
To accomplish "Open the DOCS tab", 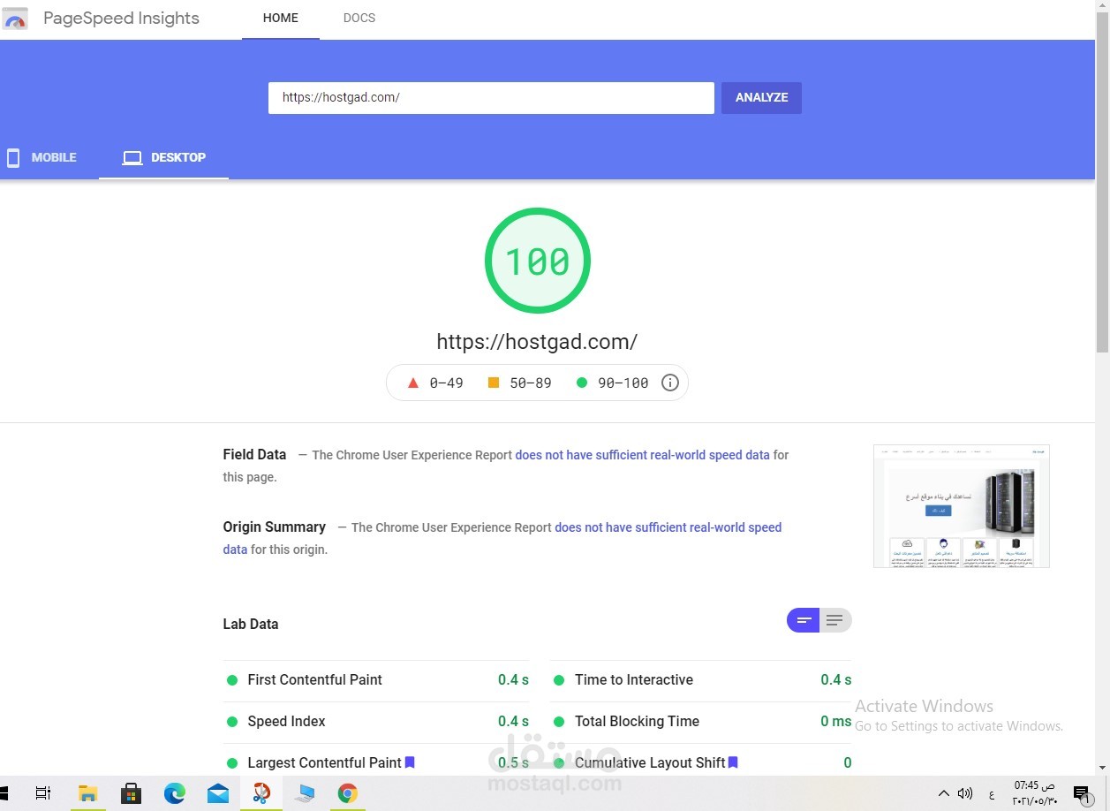I will click(359, 19).
